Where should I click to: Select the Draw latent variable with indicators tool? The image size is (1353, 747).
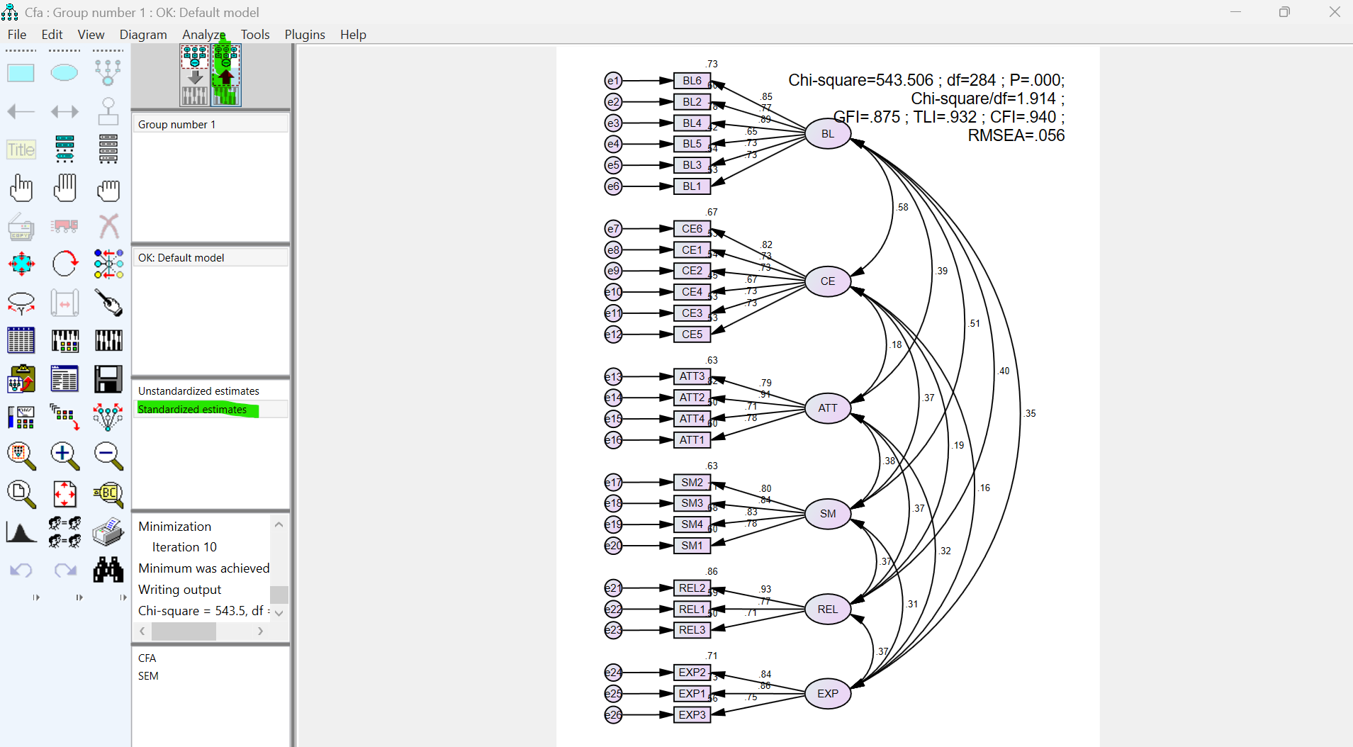click(x=108, y=72)
